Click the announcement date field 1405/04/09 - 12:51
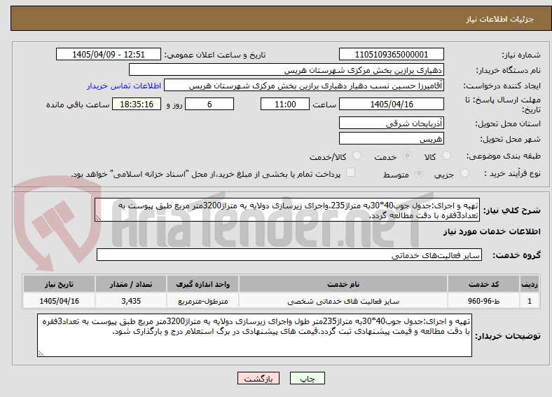 109,54
